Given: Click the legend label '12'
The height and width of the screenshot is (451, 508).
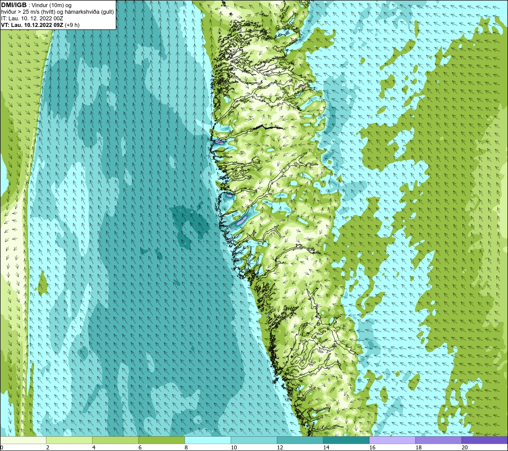Looking at the screenshot, I should click(x=280, y=447).
